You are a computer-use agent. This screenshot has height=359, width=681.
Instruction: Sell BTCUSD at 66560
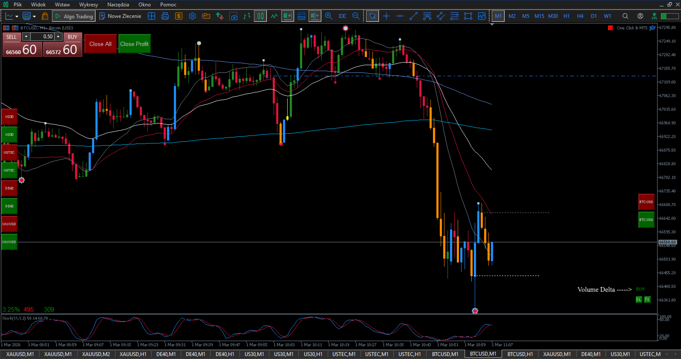(21, 50)
